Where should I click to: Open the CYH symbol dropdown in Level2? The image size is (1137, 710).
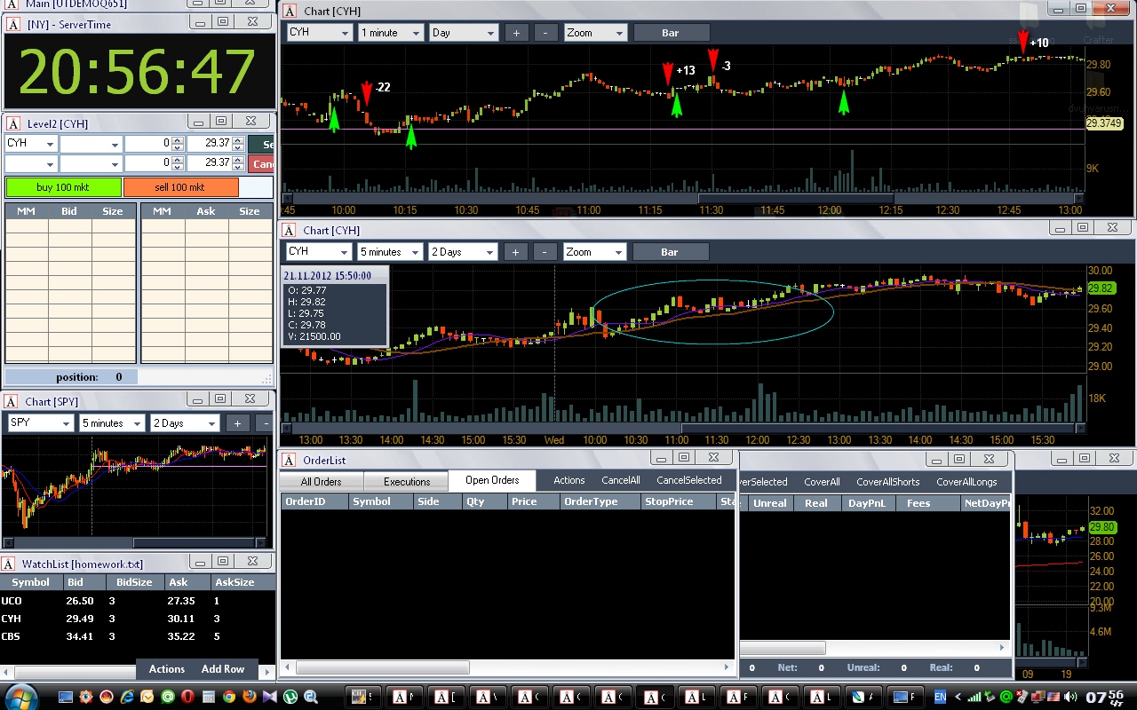(49, 144)
